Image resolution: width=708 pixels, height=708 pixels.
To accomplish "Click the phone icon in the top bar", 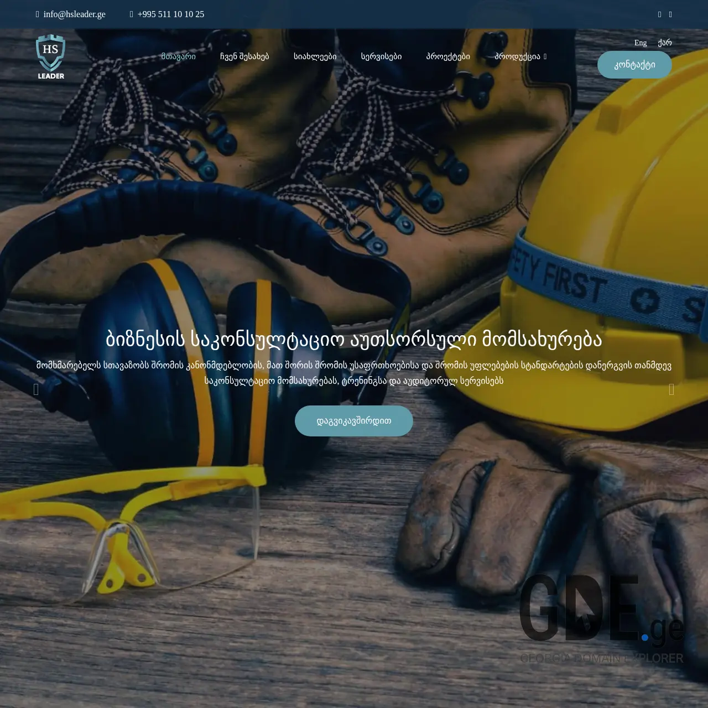I will [131, 14].
